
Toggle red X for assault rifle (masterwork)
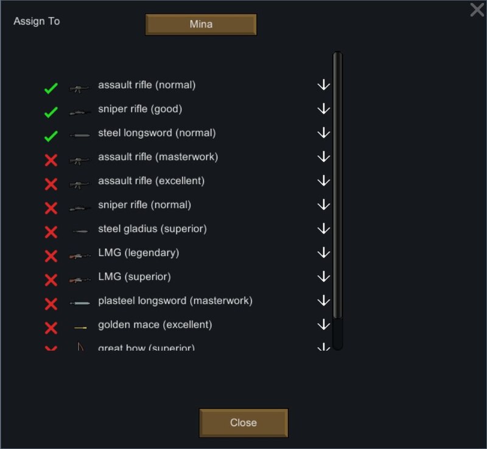click(x=51, y=160)
